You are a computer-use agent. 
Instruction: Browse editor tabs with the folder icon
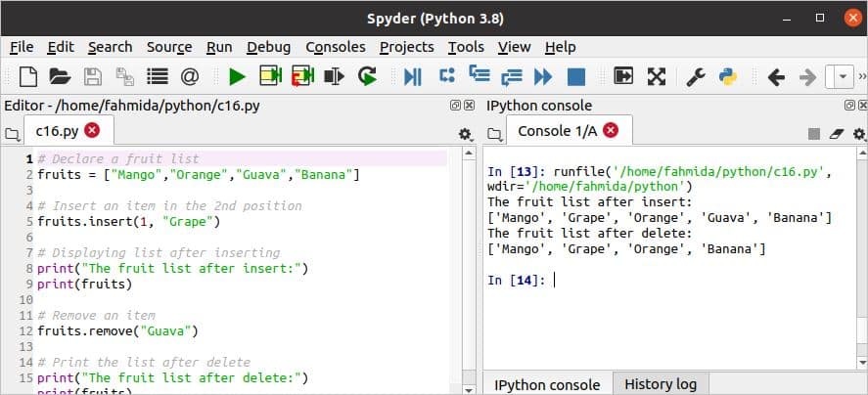click(x=11, y=133)
